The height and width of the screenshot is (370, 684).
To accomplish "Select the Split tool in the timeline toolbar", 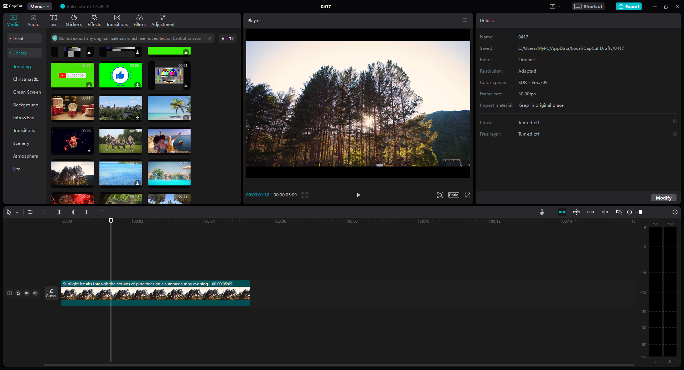I will coord(59,212).
